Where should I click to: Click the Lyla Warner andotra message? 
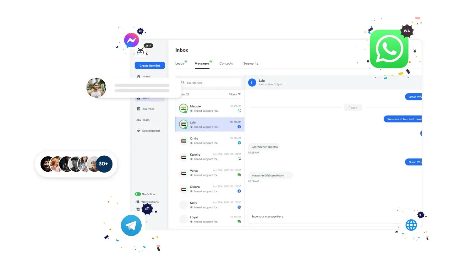pyautogui.click(x=264, y=147)
